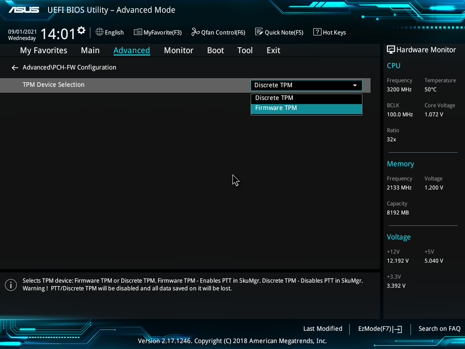Click the Version 2.17.1246 copyright text

click(x=232, y=341)
